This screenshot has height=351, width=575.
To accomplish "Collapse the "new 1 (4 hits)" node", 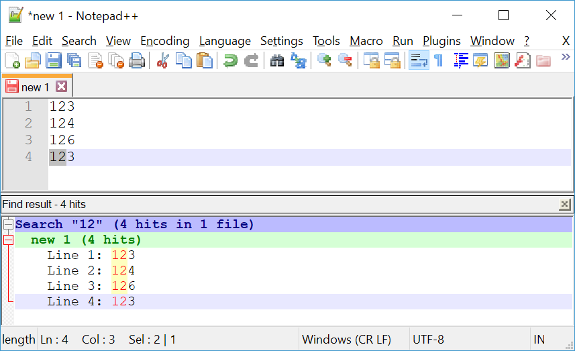I will click(x=8, y=240).
